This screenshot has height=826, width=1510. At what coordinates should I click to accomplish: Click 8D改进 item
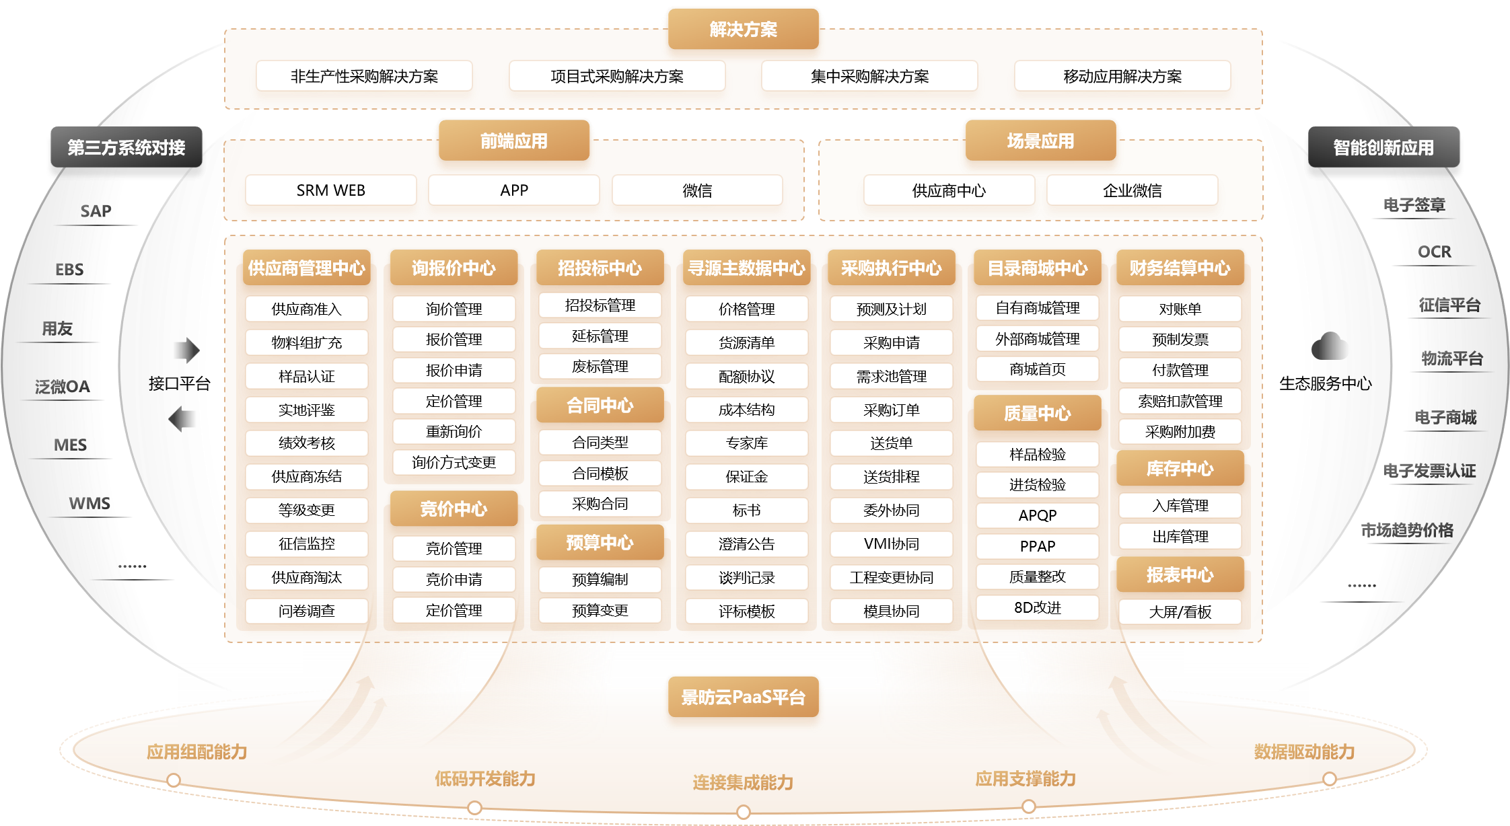click(x=1038, y=607)
